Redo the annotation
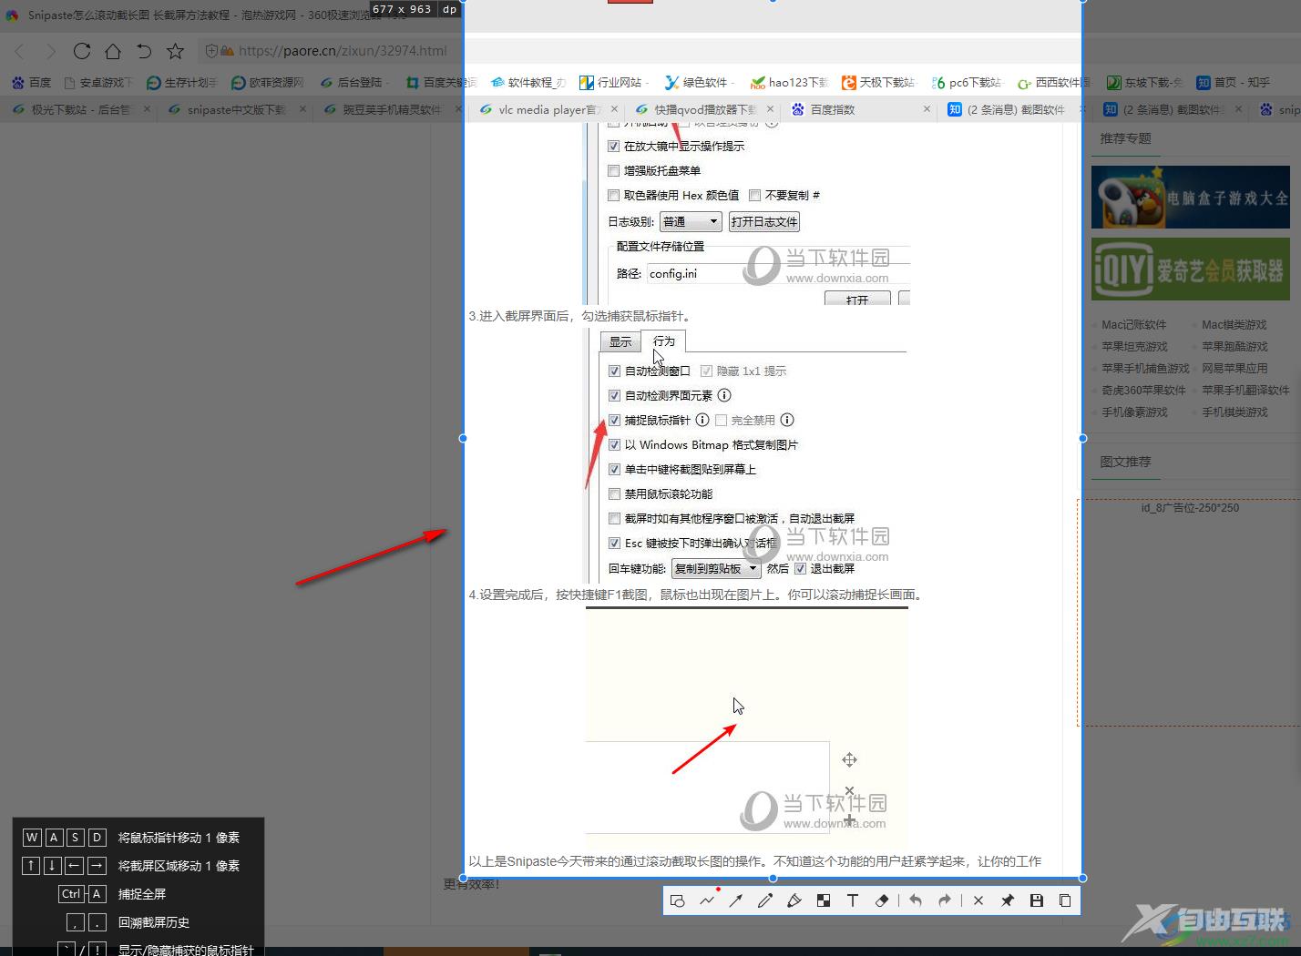The width and height of the screenshot is (1301, 956). 945,900
